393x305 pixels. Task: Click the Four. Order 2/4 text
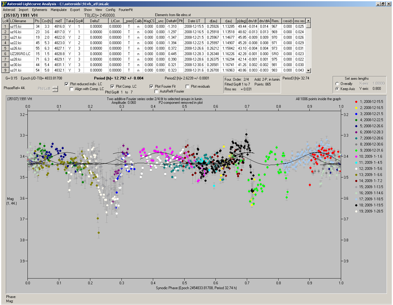(x=237, y=79)
